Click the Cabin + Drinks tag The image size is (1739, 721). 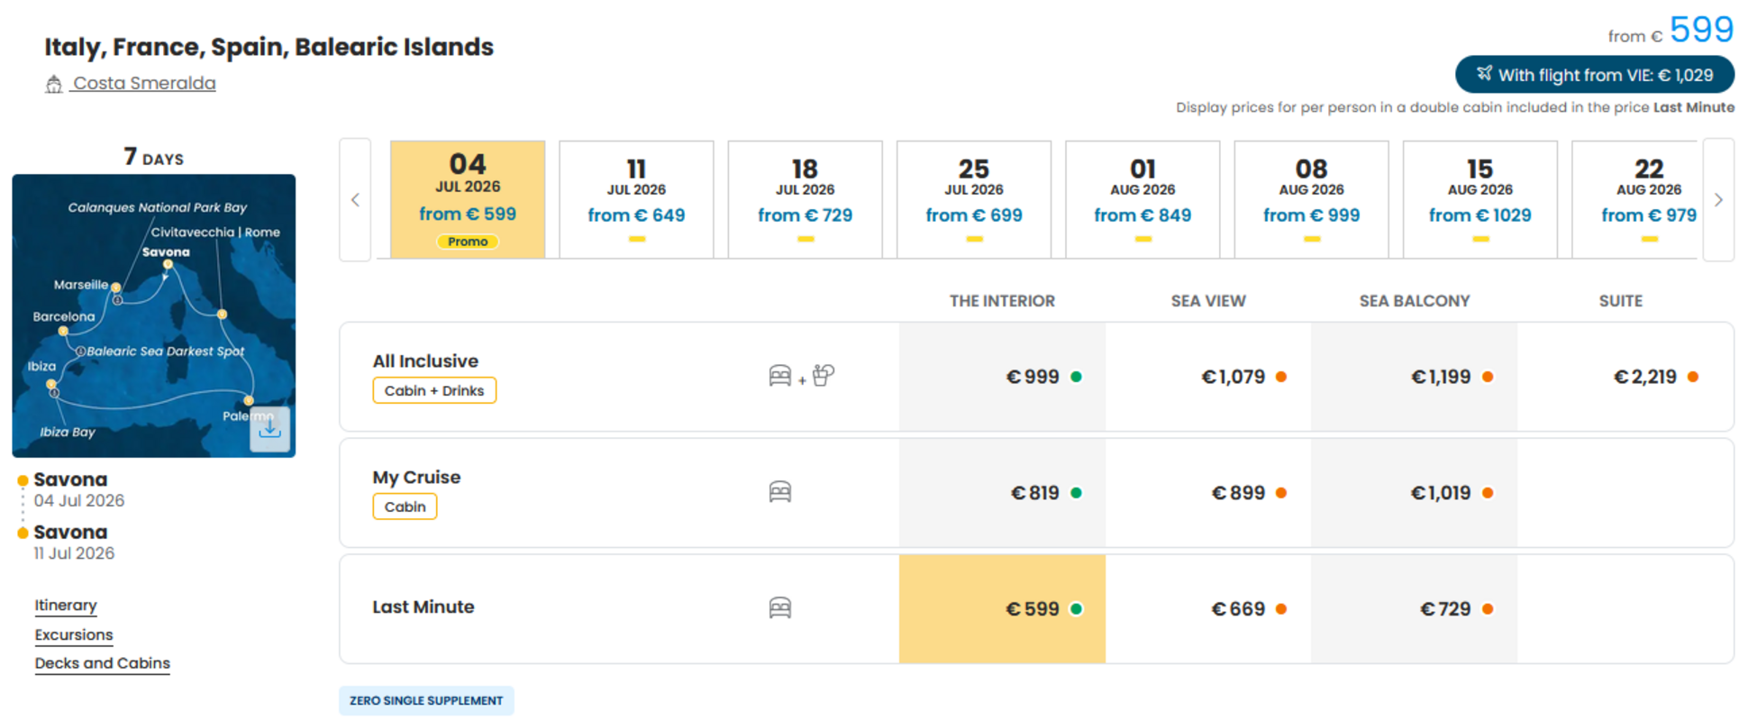point(434,390)
